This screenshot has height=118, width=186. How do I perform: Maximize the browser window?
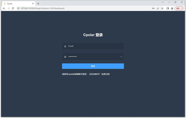[175, 2]
